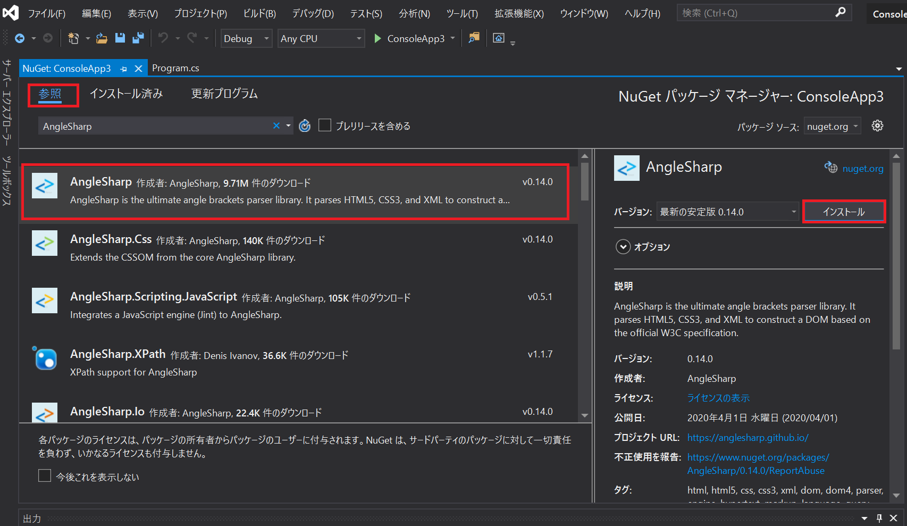Open the Debug menu
Screen dimensions: 907x526
(313, 13)
